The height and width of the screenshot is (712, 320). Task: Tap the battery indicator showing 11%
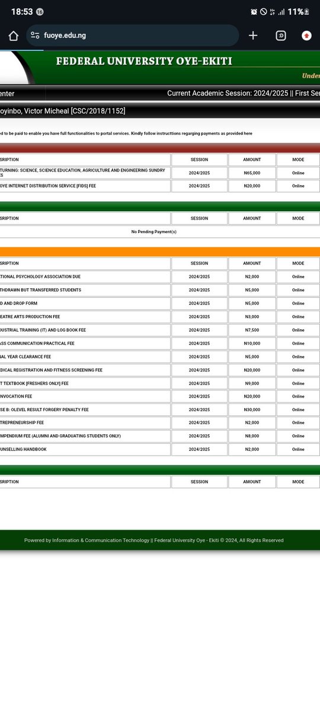(x=300, y=12)
